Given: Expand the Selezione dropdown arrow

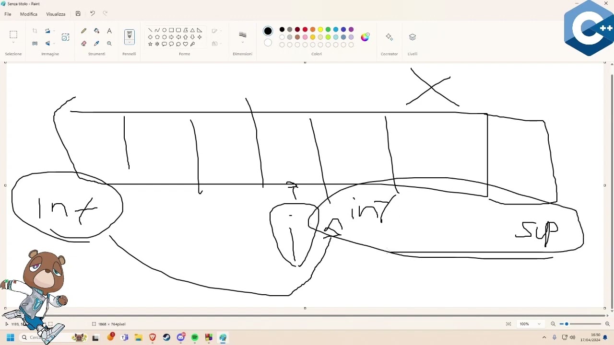Looking at the screenshot, I should (x=13, y=43).
